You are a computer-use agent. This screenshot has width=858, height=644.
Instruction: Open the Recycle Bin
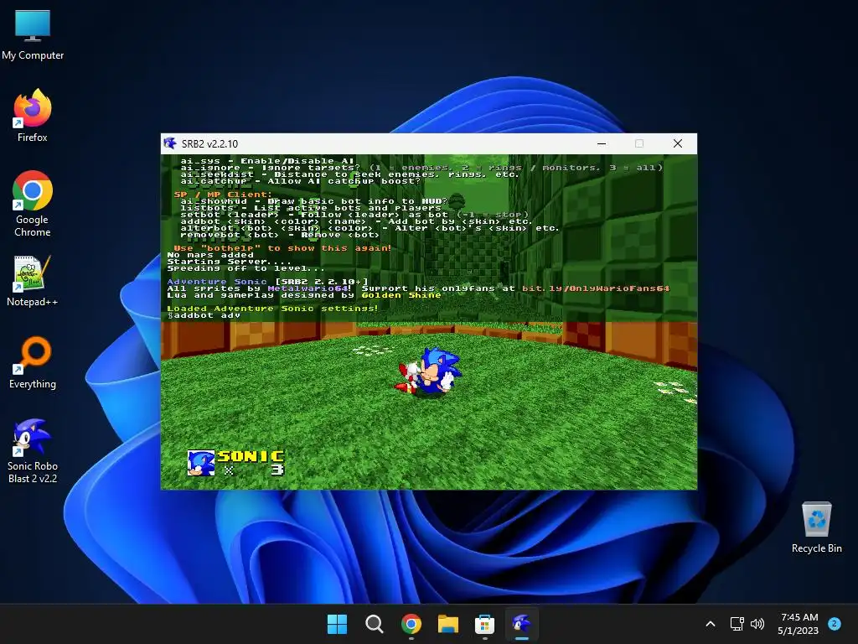click(x=816, y=527)
